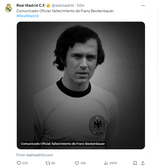
Task: Click the Comunicado Oficial caption on the image
Action: point(63,144)
